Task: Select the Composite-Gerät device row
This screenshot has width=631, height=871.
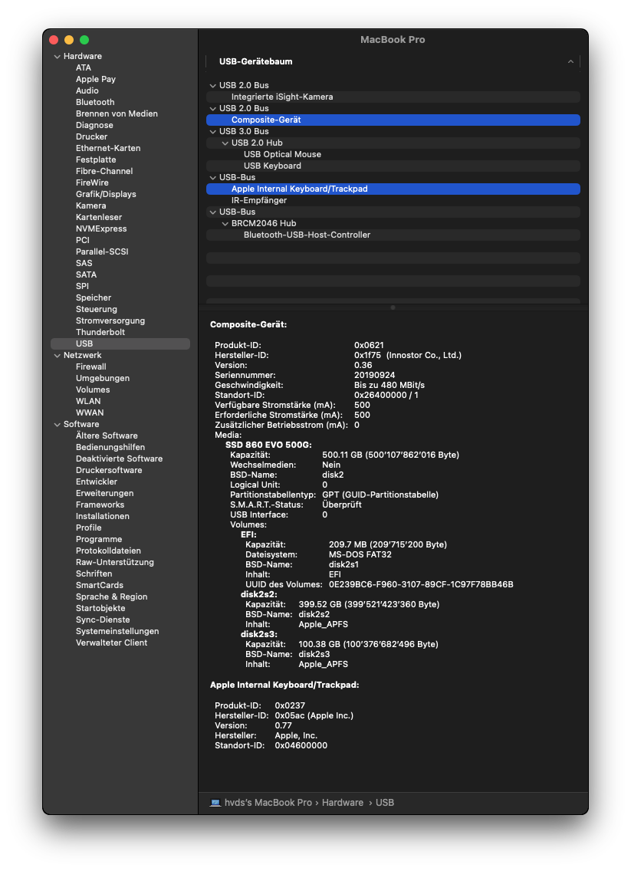Action: pyautogui.click(x=393, y=120)
